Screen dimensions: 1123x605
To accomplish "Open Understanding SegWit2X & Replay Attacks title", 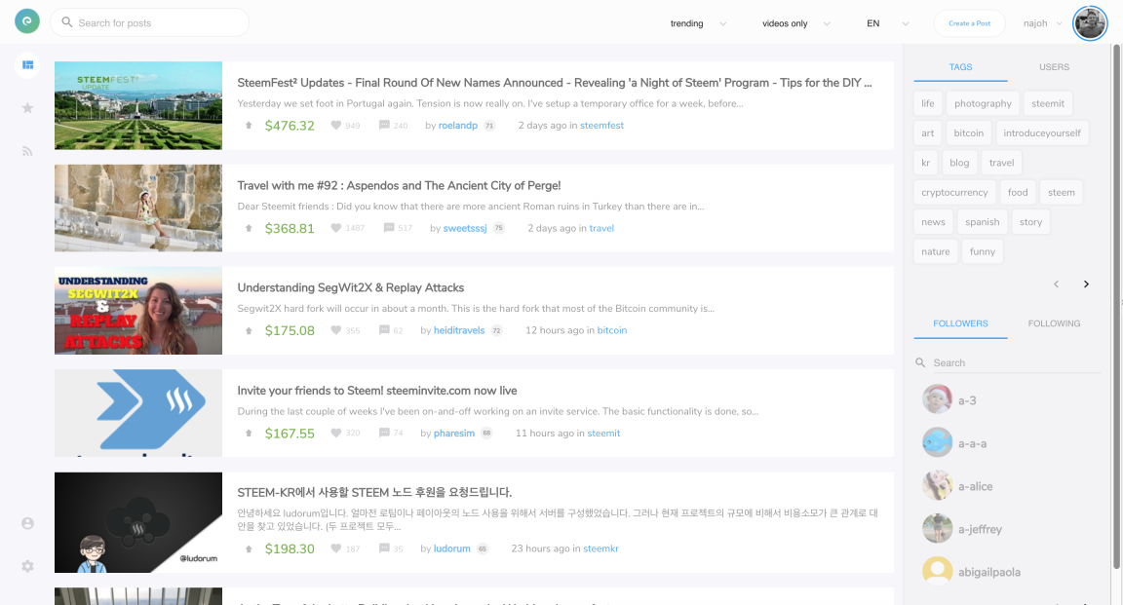I will 351,287.
